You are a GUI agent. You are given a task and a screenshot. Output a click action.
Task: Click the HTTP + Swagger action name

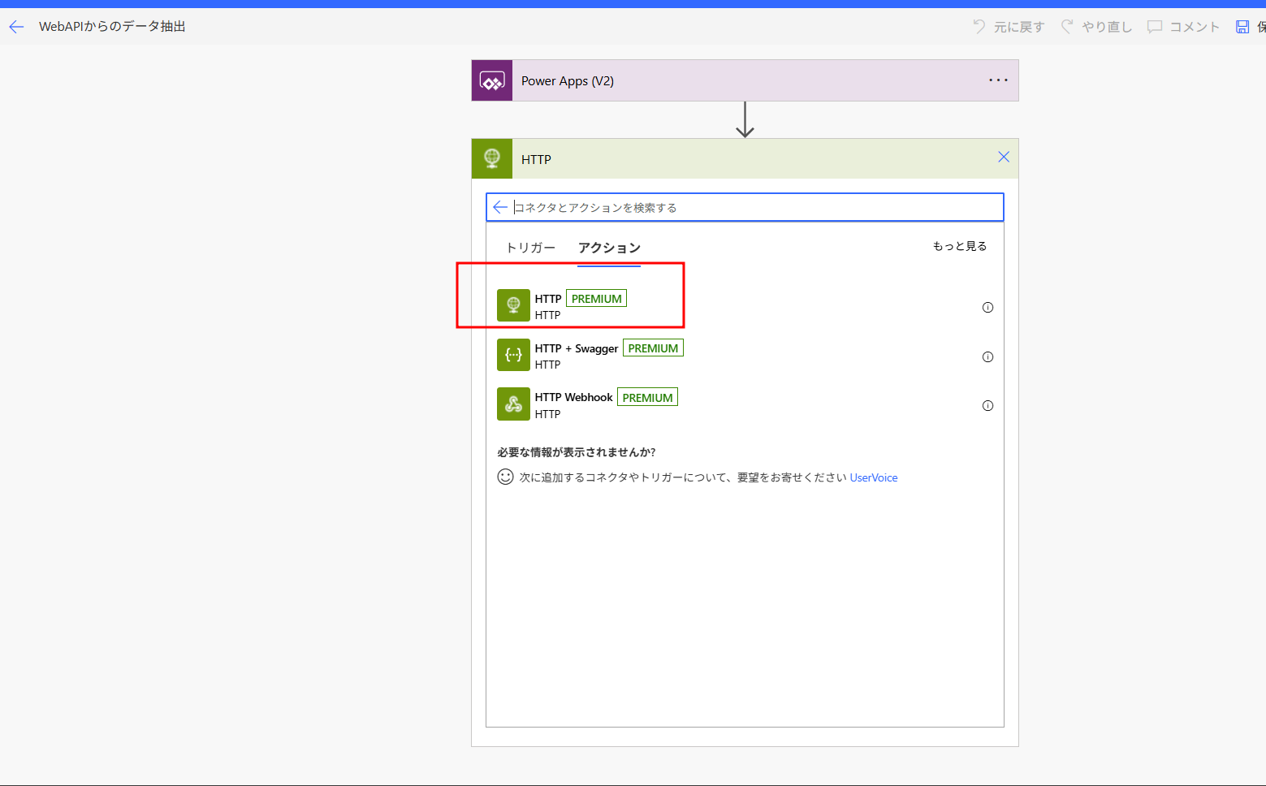point(576,348)
